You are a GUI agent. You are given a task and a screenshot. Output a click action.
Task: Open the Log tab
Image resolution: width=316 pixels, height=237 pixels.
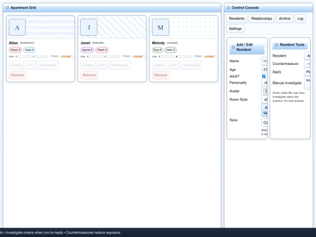click(300, 19)
